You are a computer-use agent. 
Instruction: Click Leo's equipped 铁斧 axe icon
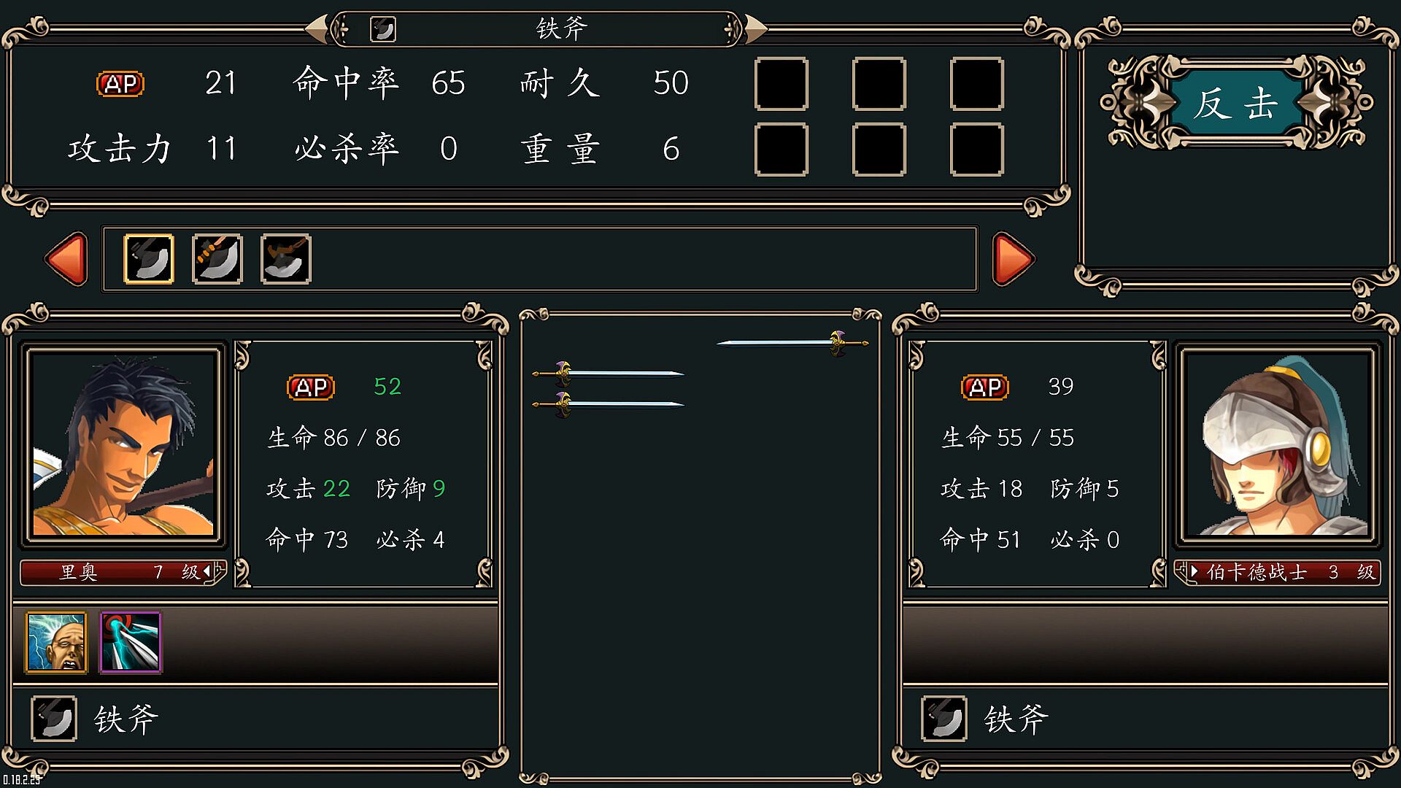click(x=54, y=719)
